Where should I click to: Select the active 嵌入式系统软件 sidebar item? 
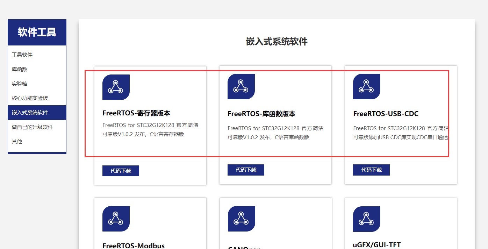point(37,112)
